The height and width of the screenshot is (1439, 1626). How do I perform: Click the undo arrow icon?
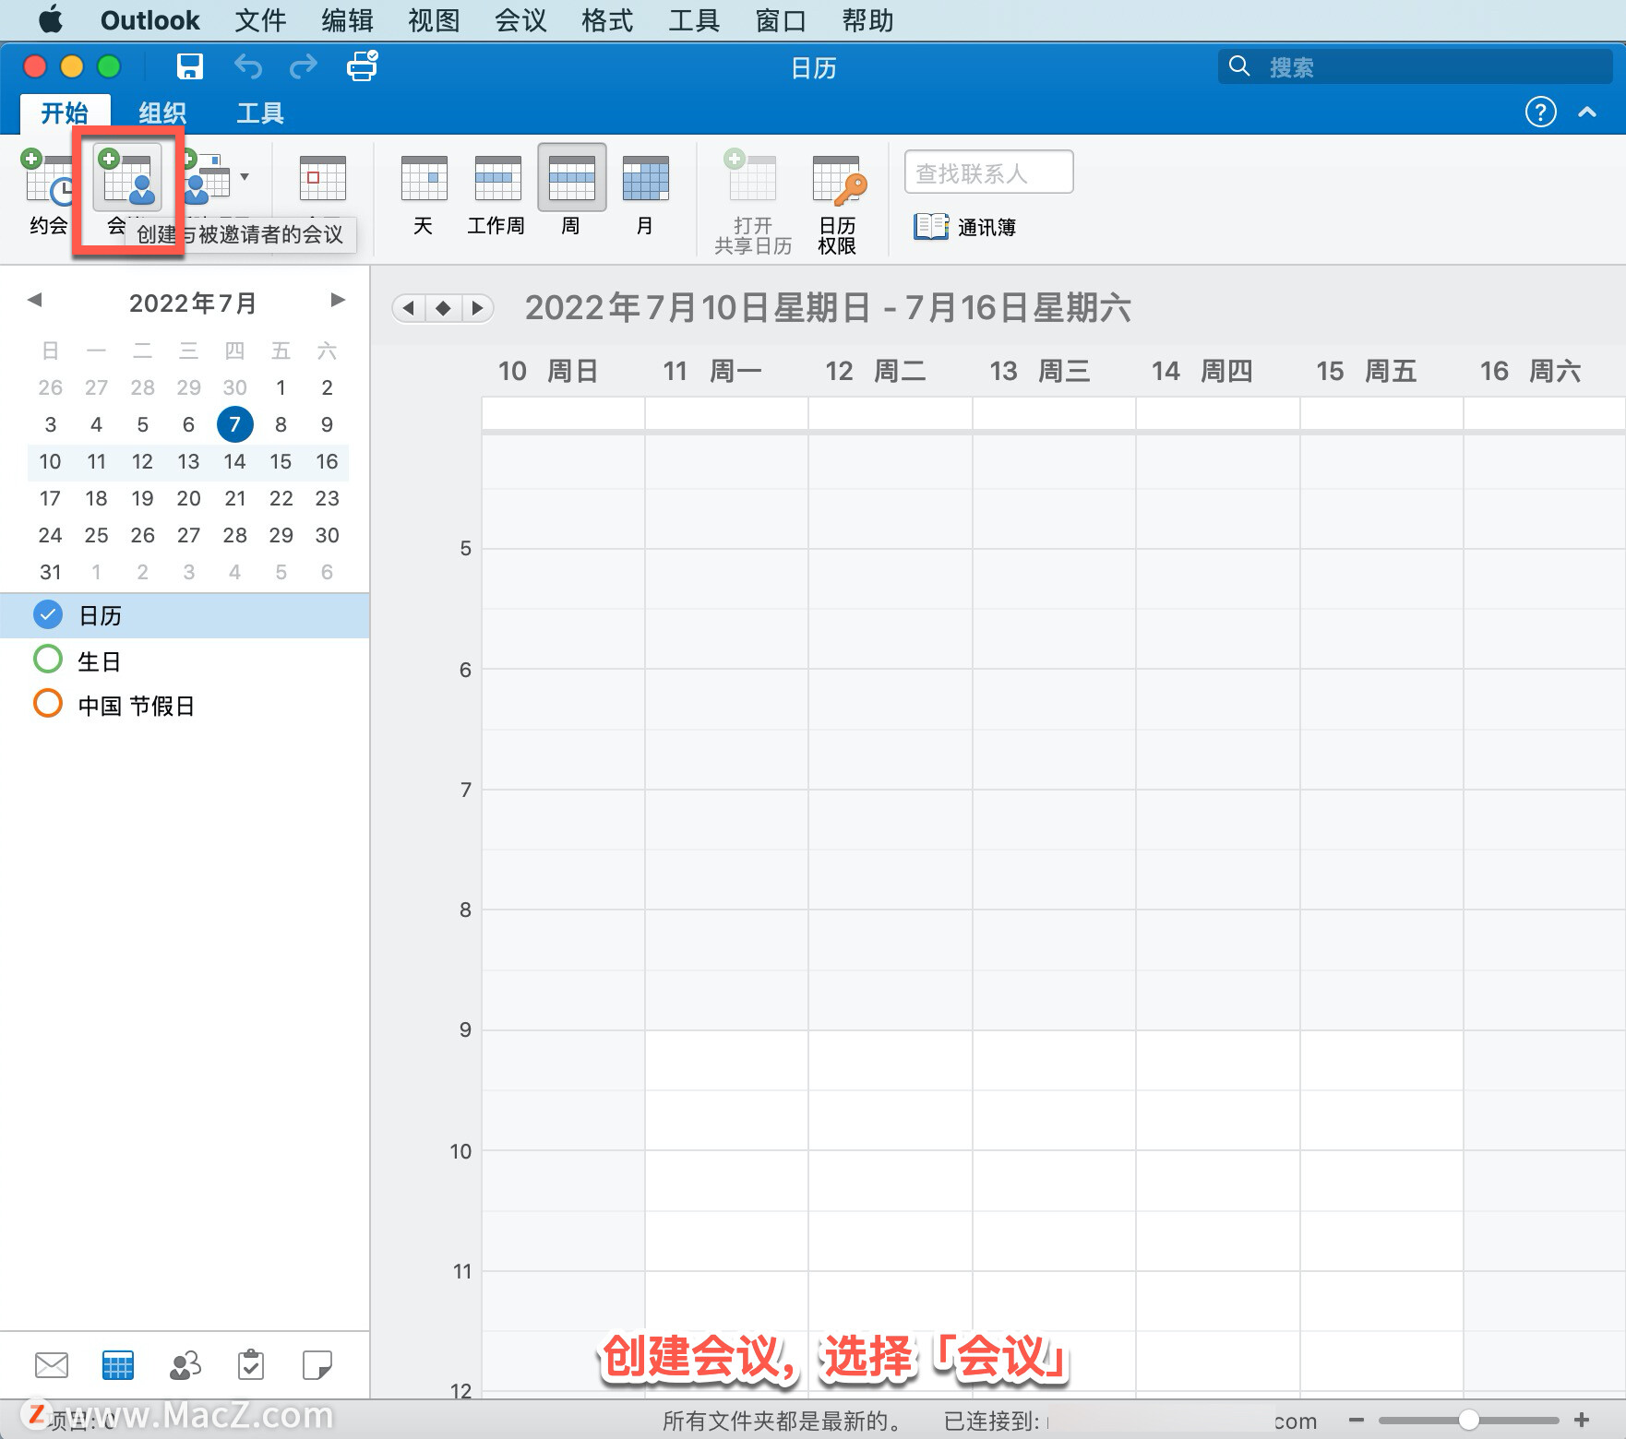coord(247,66)
